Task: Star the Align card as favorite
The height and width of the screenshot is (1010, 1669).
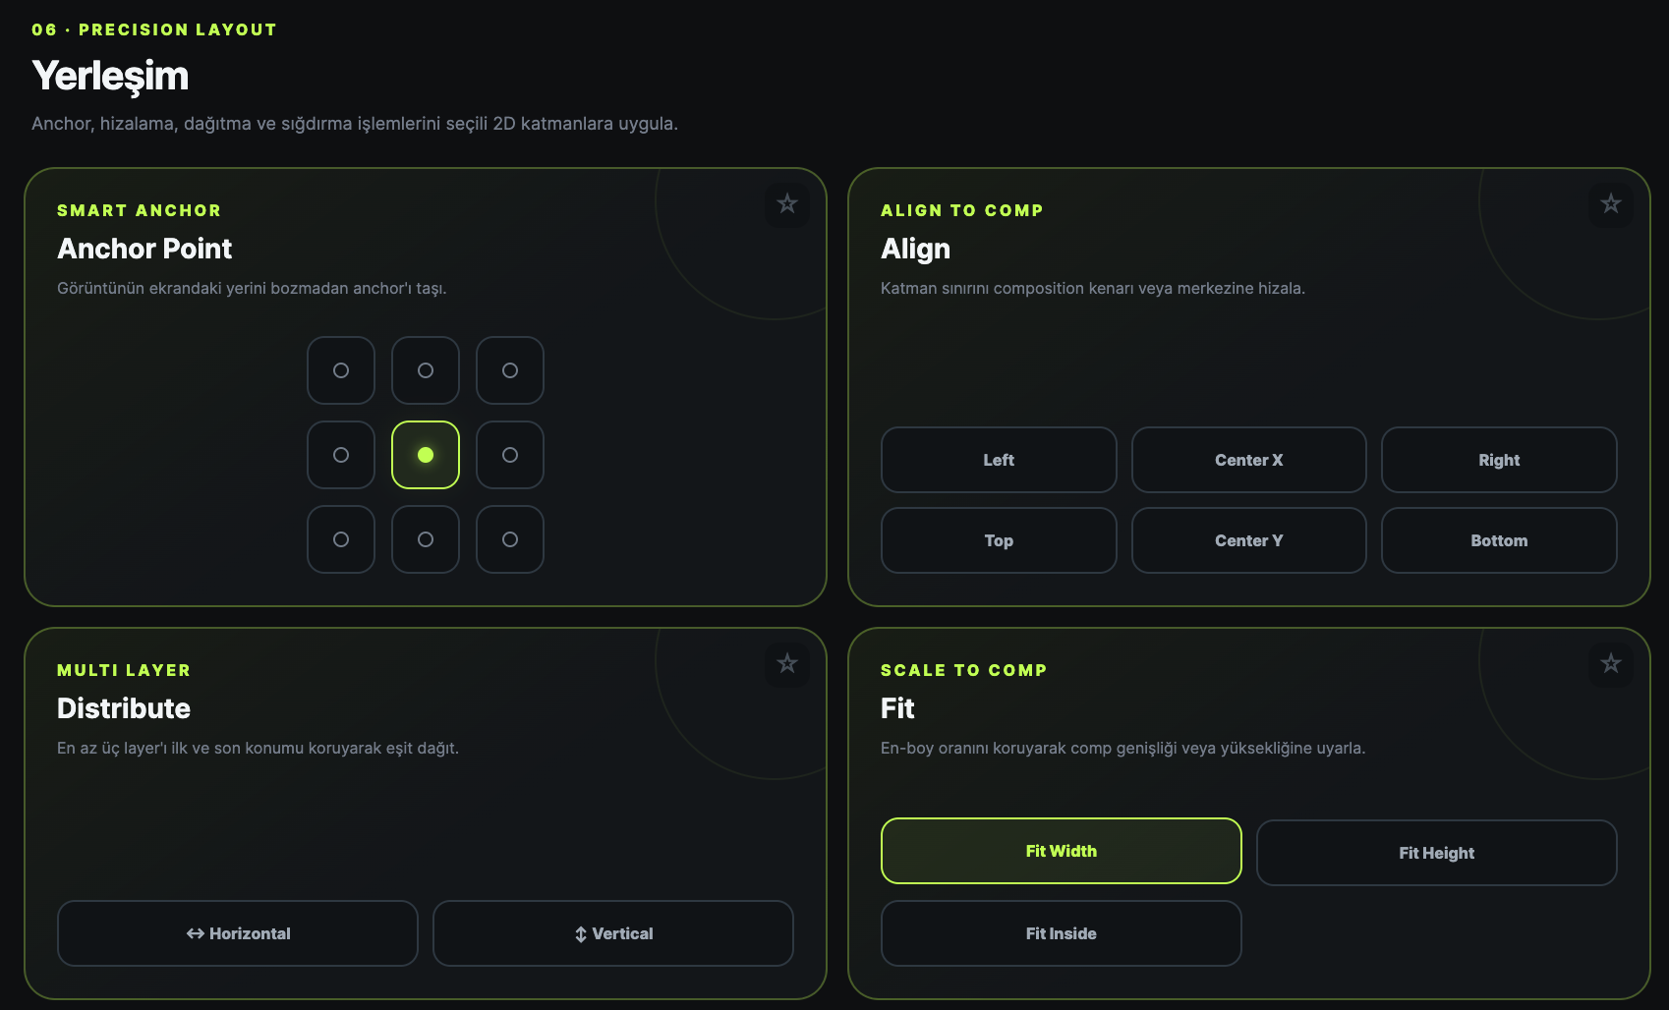Action: click(x=1611, y=204)
